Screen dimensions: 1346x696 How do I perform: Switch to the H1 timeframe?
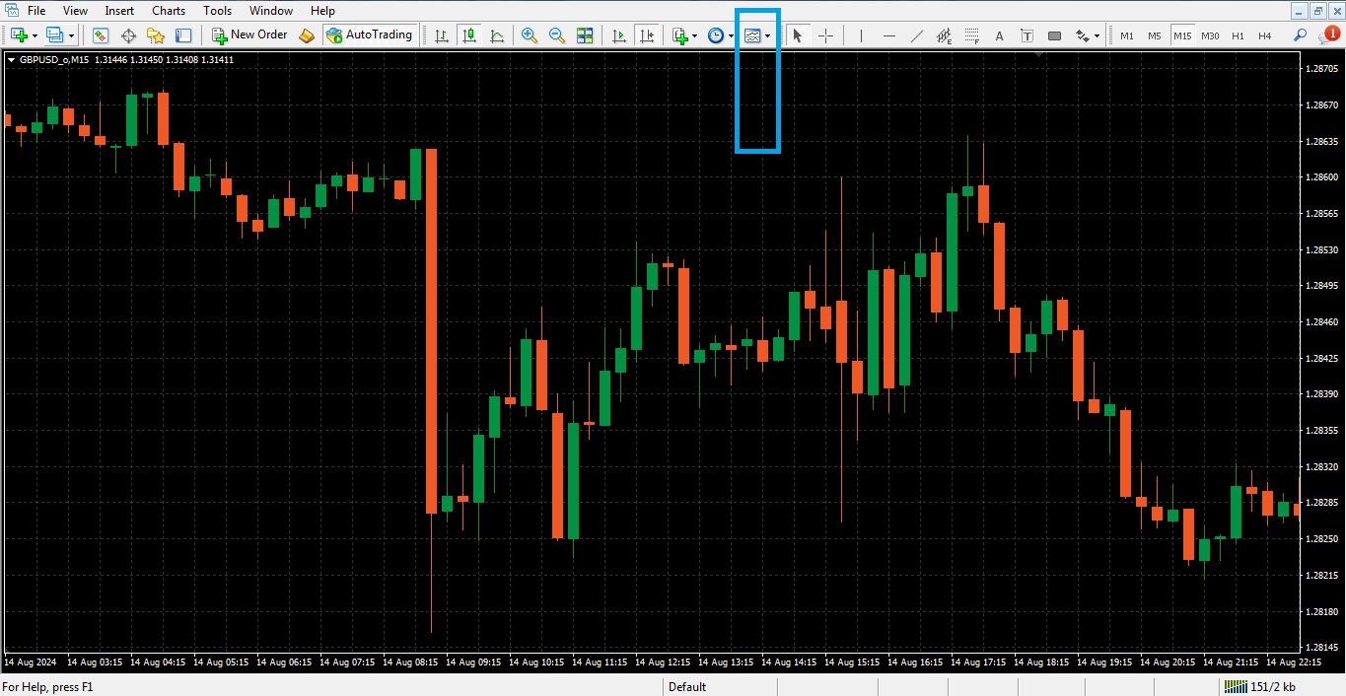(x=1238, y=36)
